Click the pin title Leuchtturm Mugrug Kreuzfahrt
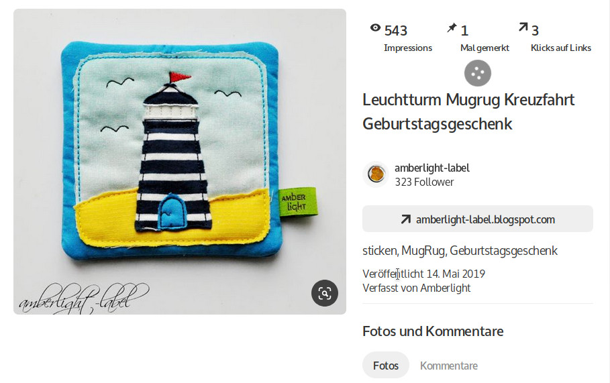This screenshot has width=610, height=383. pyautogui.click(x=468, y=100)
